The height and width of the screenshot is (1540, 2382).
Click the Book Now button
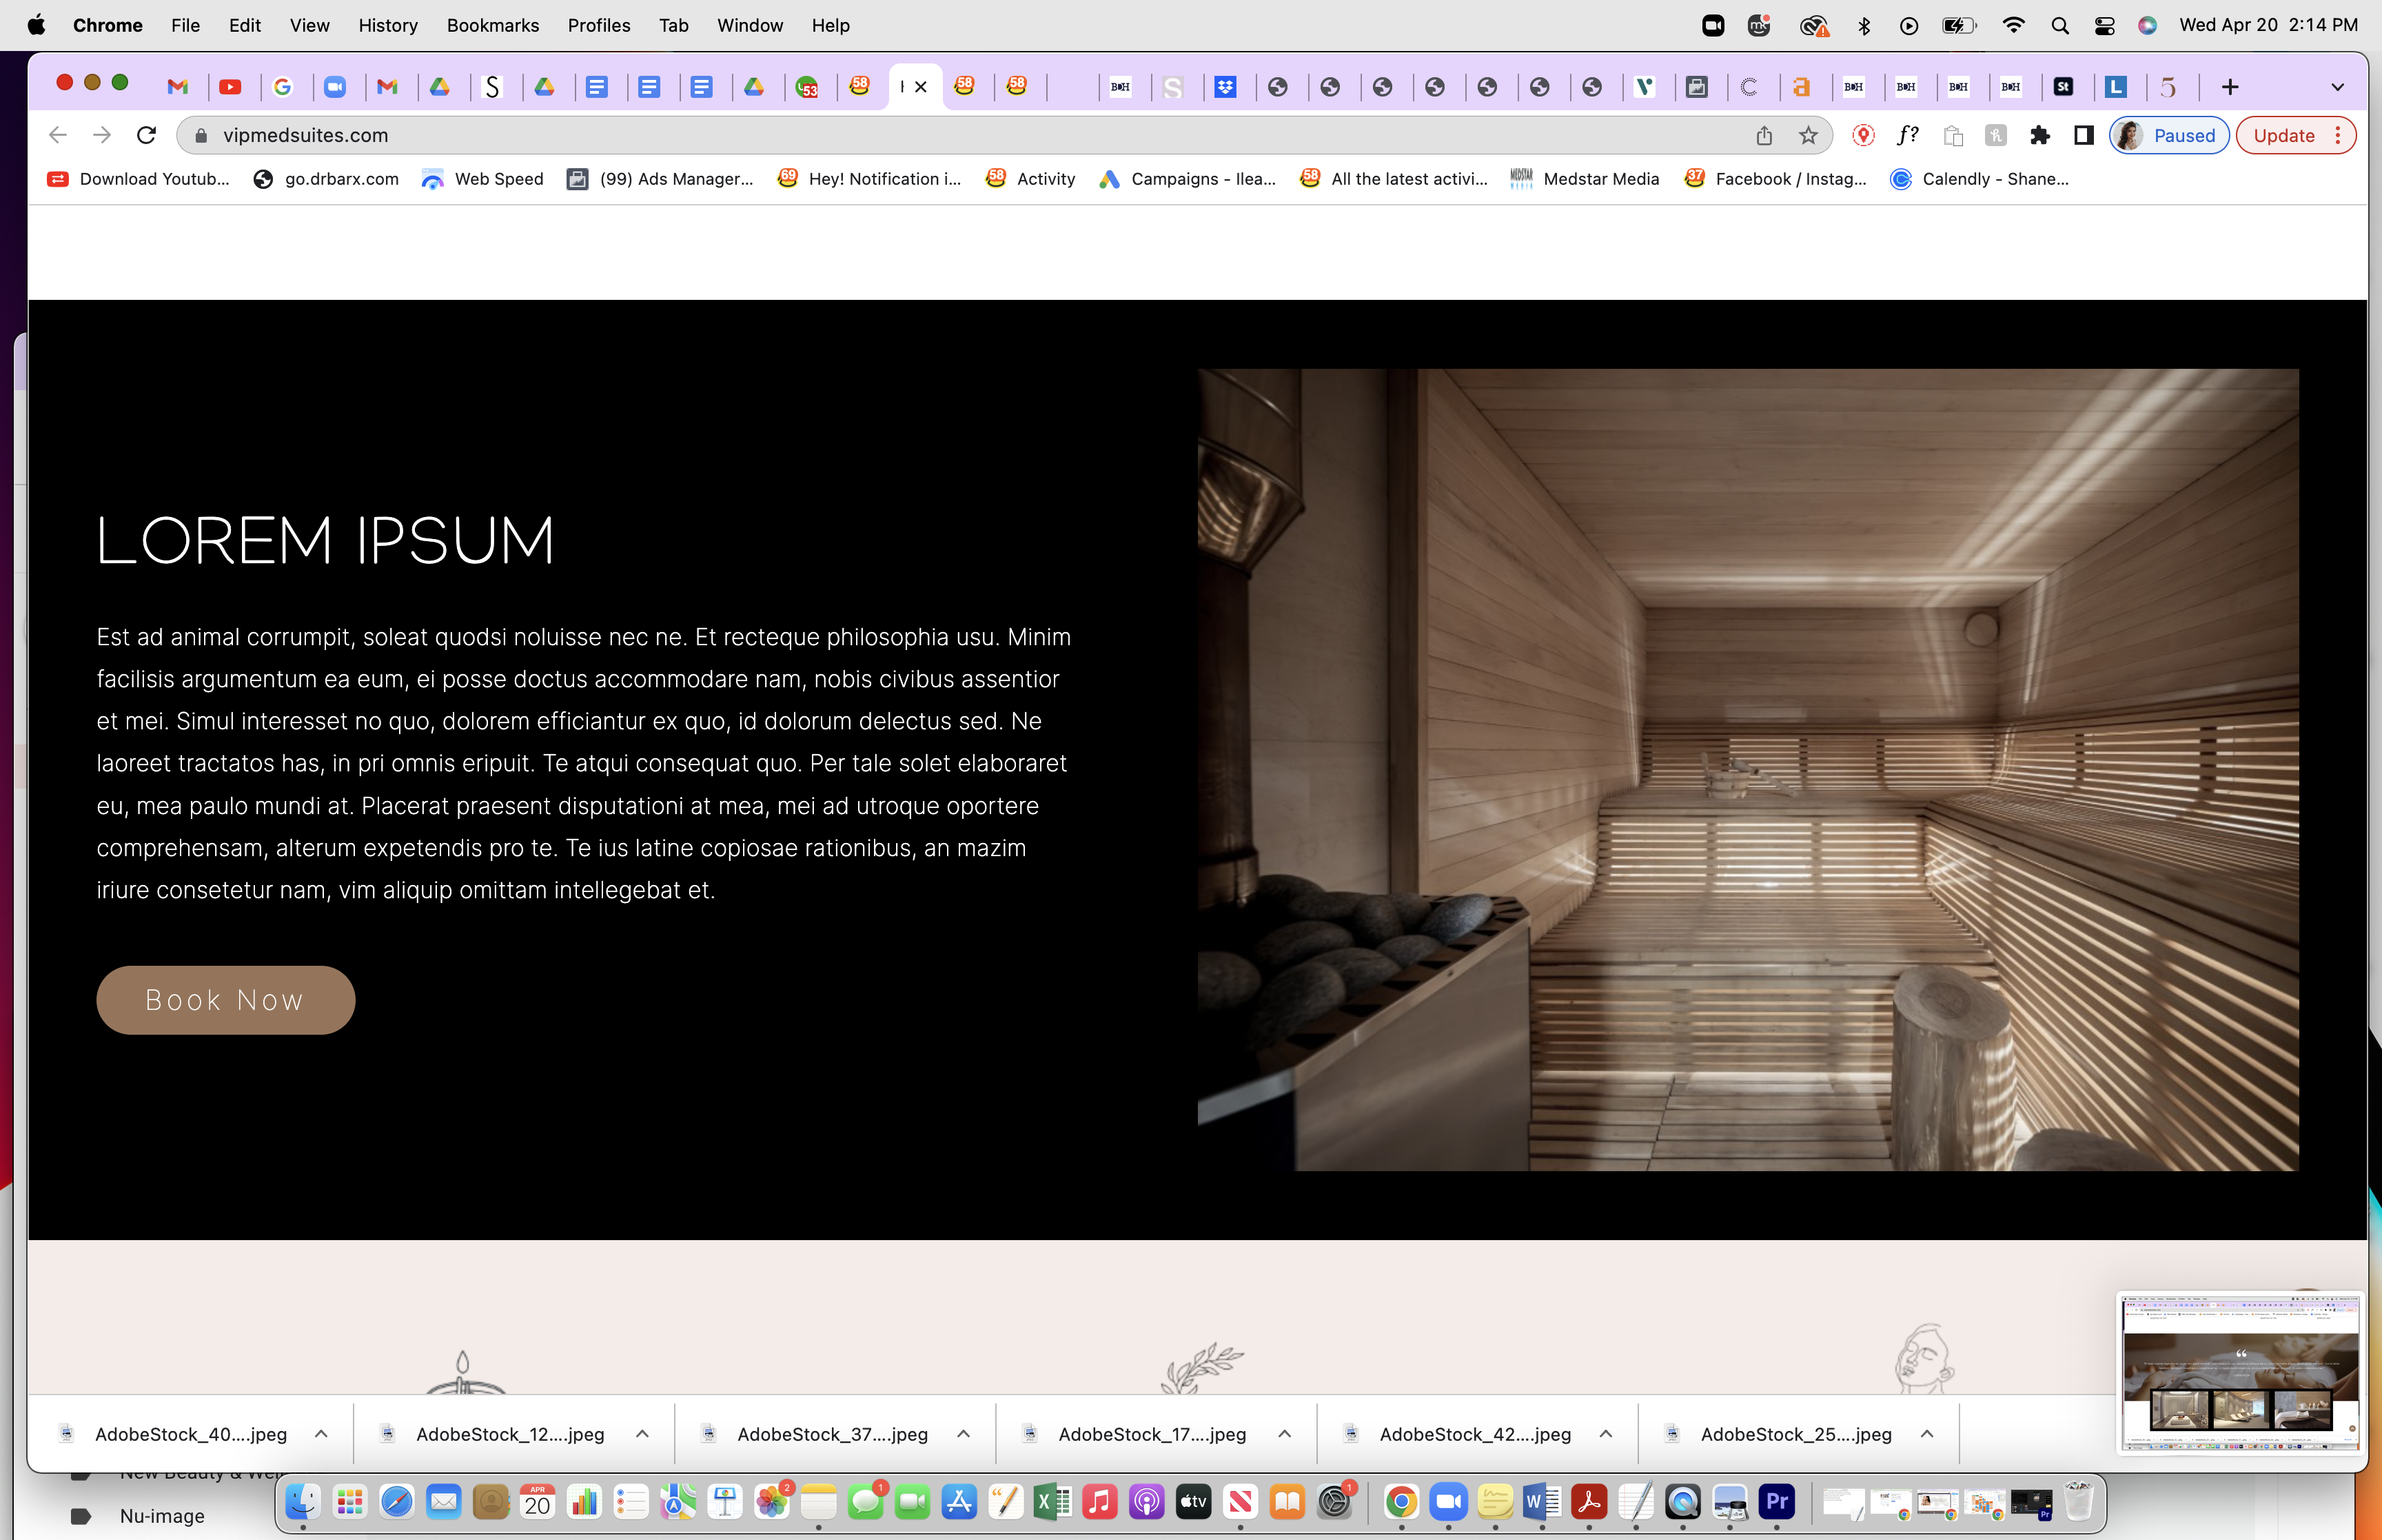coord(226,1000)
